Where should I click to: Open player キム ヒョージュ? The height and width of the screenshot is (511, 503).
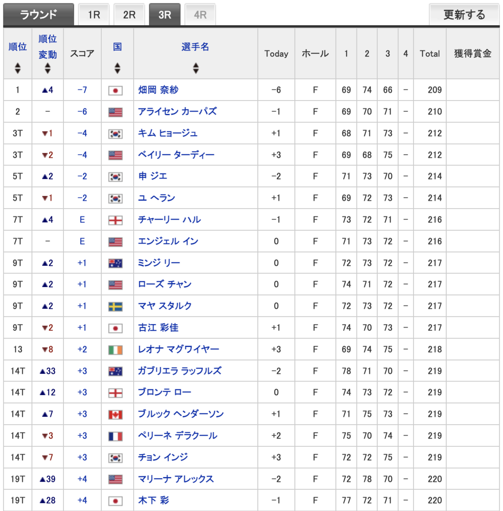point(168,133)
